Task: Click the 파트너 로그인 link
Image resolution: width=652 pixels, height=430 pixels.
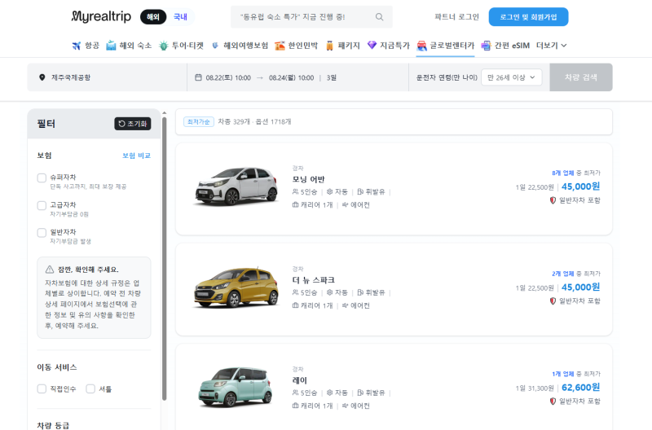Action: pos(456,17)
